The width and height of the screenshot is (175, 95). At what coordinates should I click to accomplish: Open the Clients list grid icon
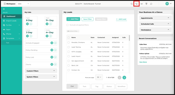[x=55, y=64]
